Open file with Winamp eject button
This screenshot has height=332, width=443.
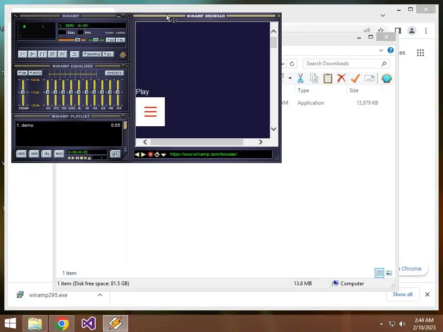click(x=74, y=54)
